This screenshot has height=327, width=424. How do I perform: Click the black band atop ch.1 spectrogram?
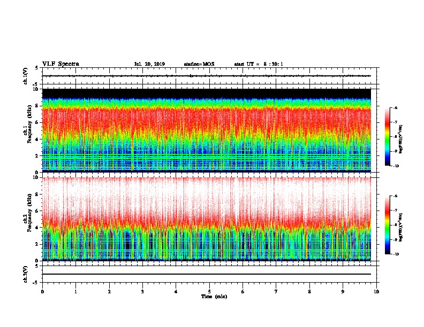207,94
